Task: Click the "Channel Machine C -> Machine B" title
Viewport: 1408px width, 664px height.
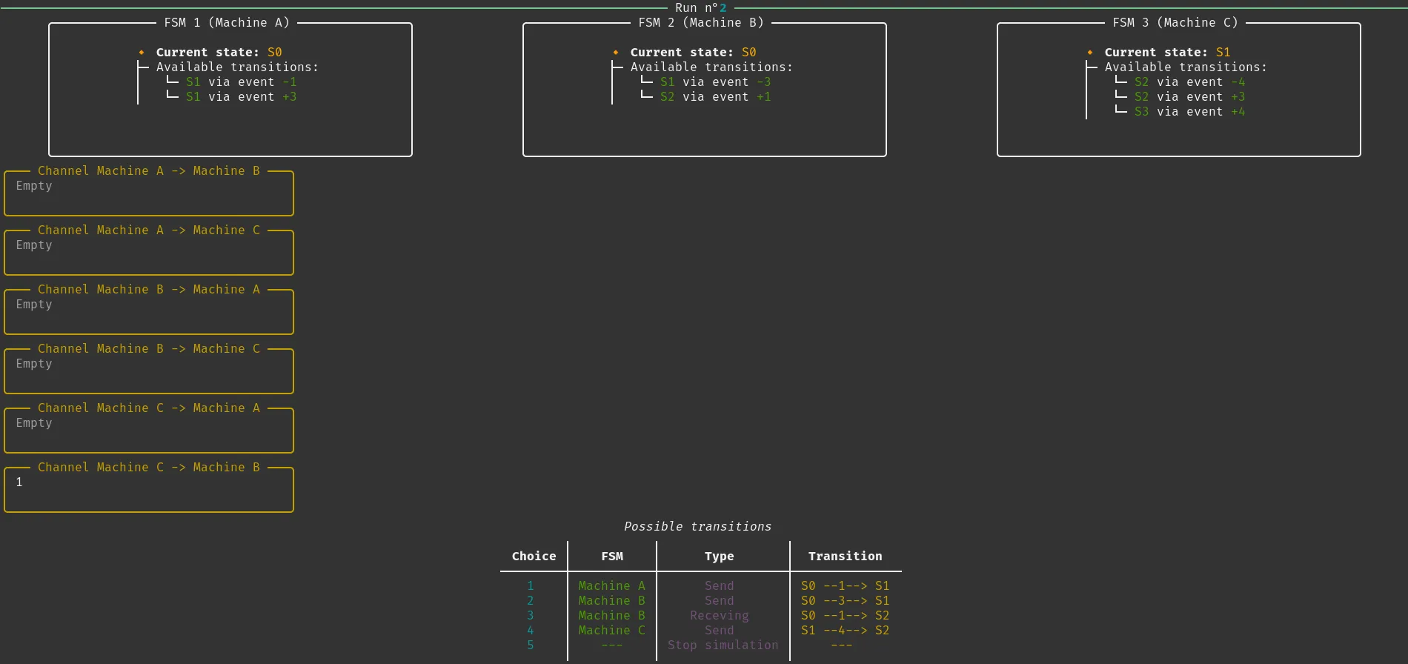Action: click(149, 468)
